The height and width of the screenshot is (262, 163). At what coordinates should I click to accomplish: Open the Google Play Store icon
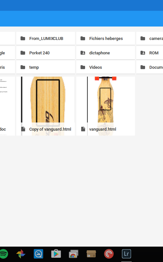coord(56,254)
